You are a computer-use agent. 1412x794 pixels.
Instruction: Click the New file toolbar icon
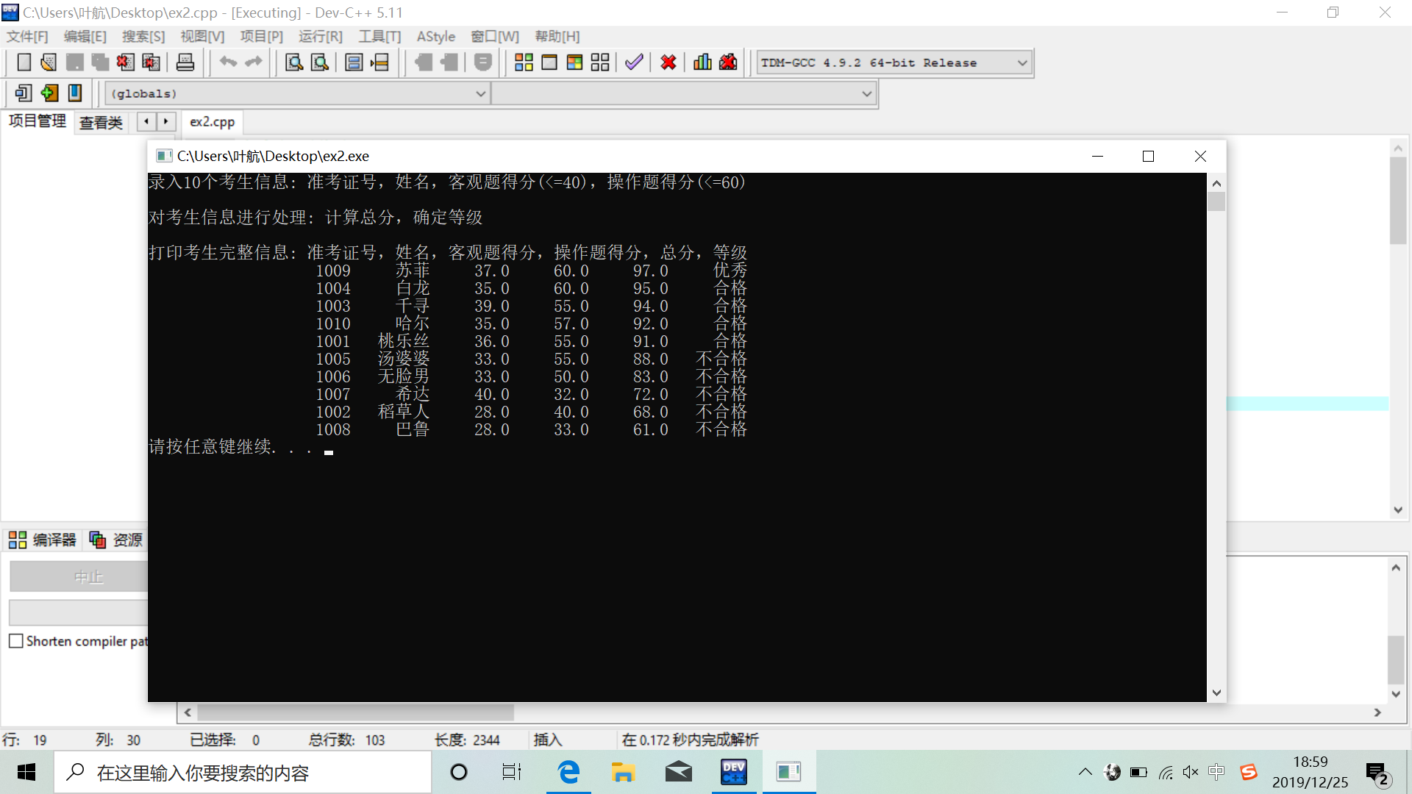[x=24, y=62]
